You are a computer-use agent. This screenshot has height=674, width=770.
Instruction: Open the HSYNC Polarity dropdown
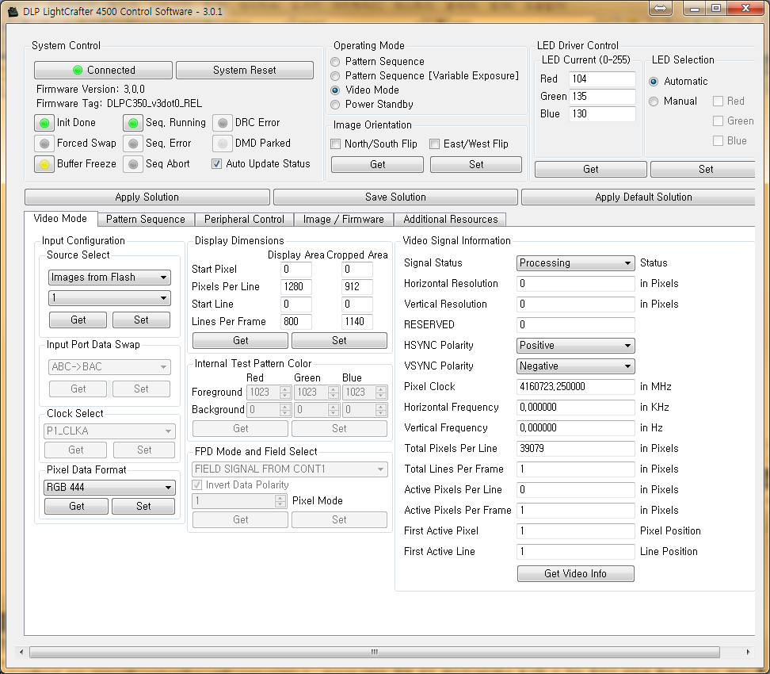(x=576, y=346)
